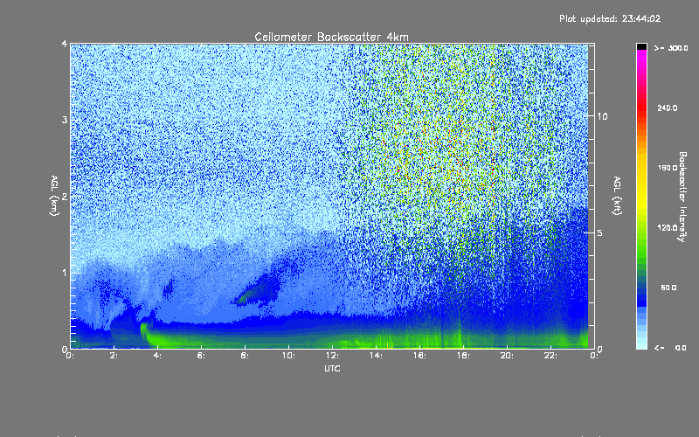The image size is (699, 437).
Task: Click the "1" km altitude tick label
Action: 65,273
